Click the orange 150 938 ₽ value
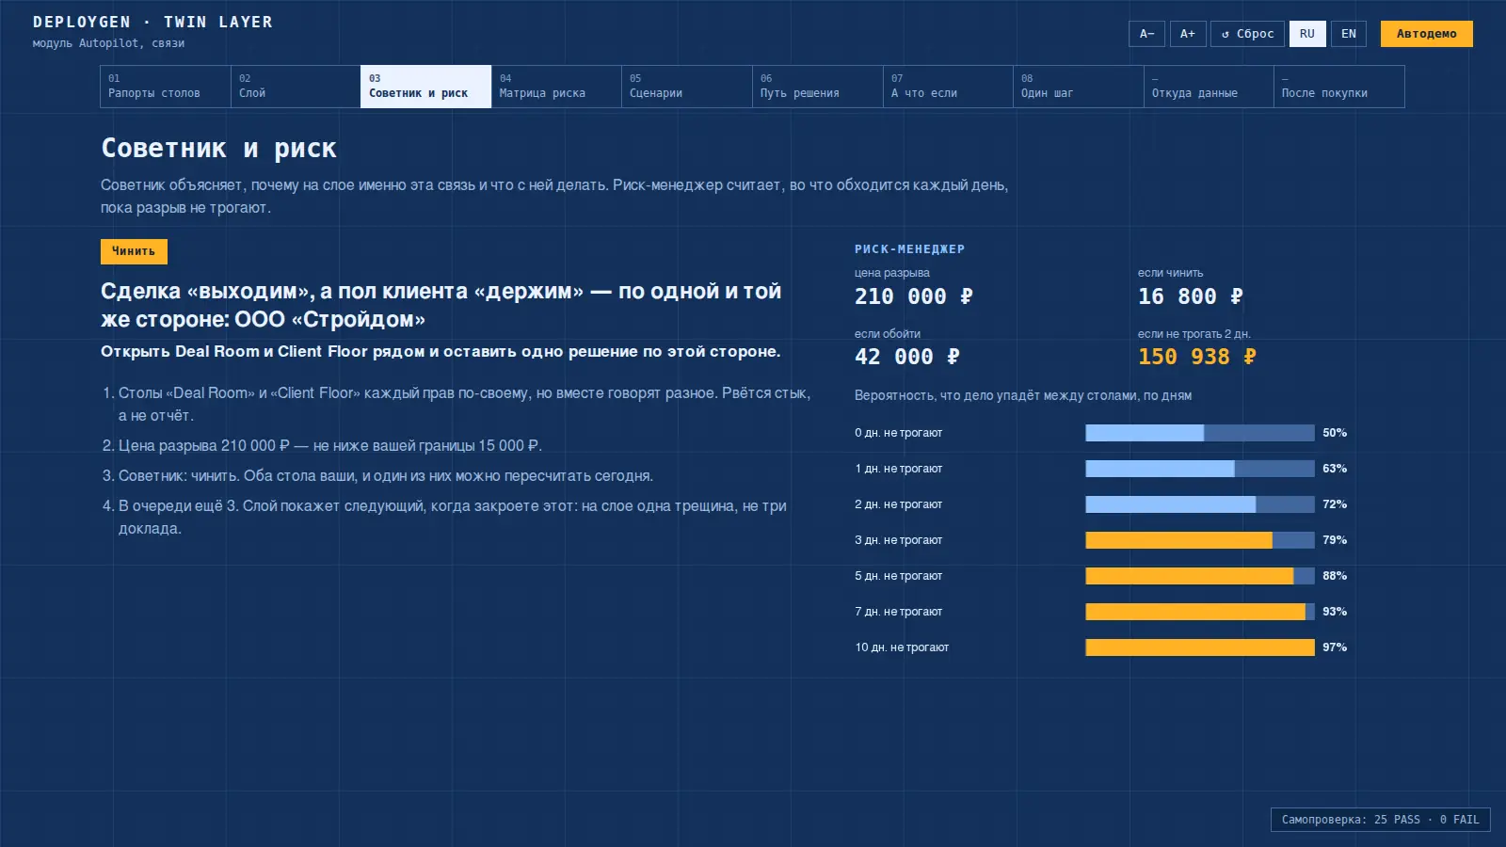 (x=1197, y=357)
